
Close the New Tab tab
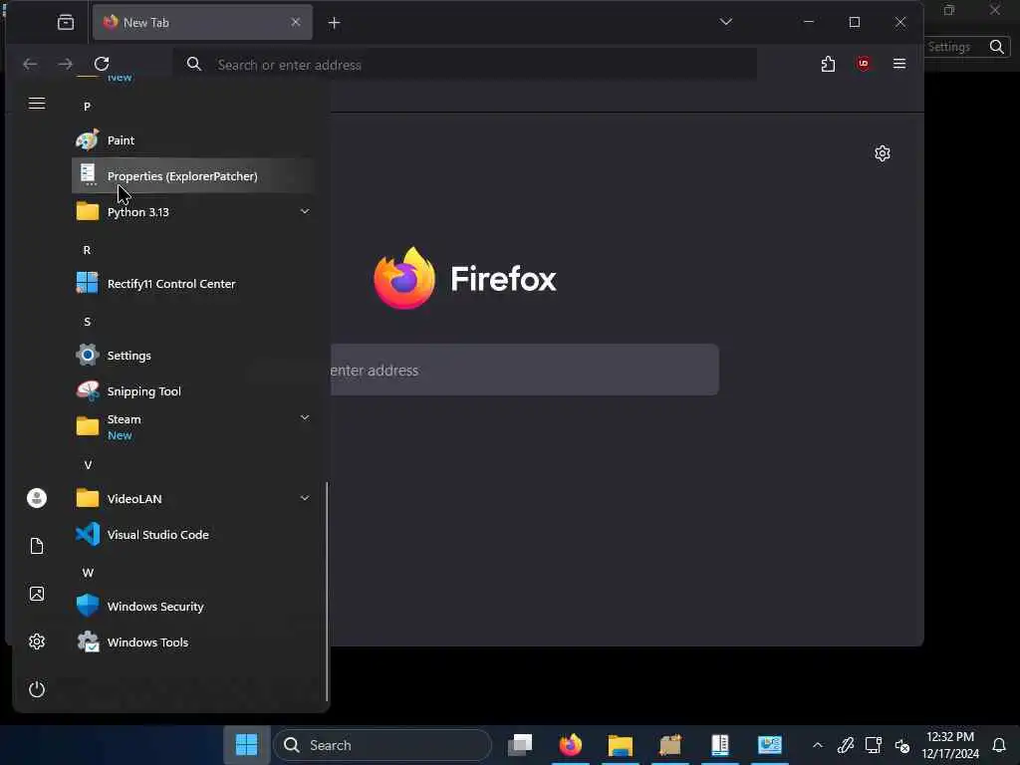pyautogui.click(x=295, y=22)
